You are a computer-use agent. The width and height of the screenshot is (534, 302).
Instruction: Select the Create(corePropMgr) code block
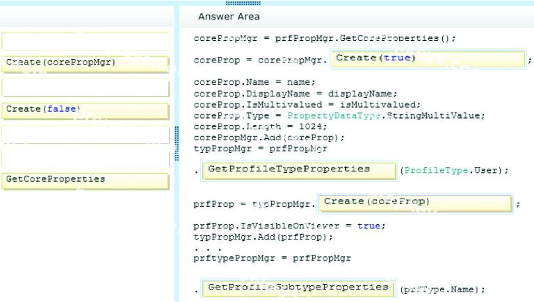click(x=85, y=64)
